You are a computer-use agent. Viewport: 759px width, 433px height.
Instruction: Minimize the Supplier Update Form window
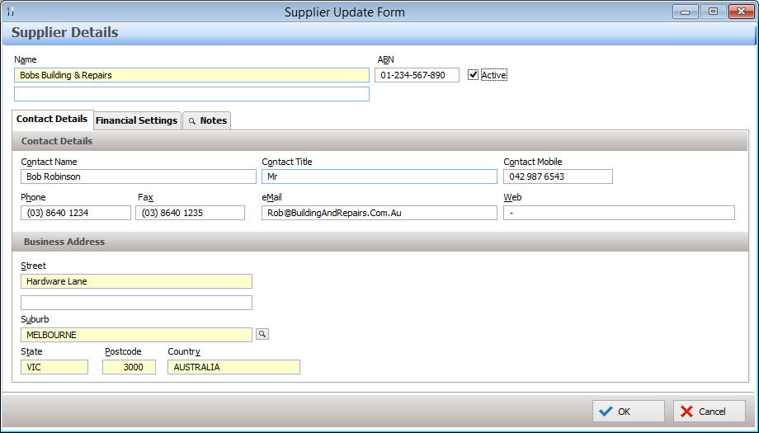click(x=686, y=12)
